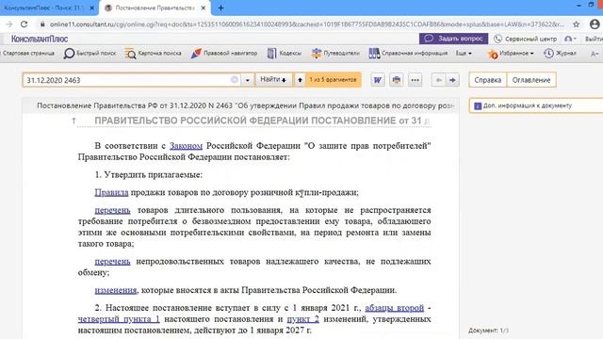This screenshot has width=603, height=339.
Task: Open the Оглавление tab
Action: [x=531, y=80]
